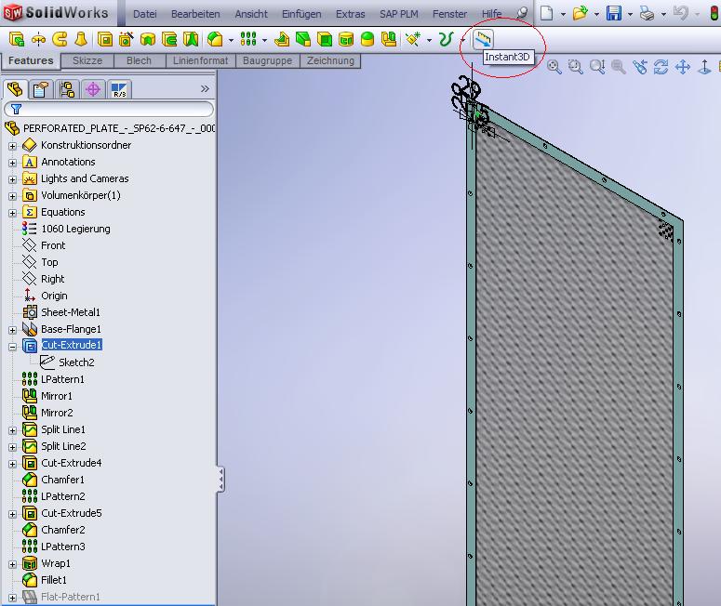Expand the panel tabs double chevron
721x606 pixels.
pyautogui.click(x=205, y=89)
